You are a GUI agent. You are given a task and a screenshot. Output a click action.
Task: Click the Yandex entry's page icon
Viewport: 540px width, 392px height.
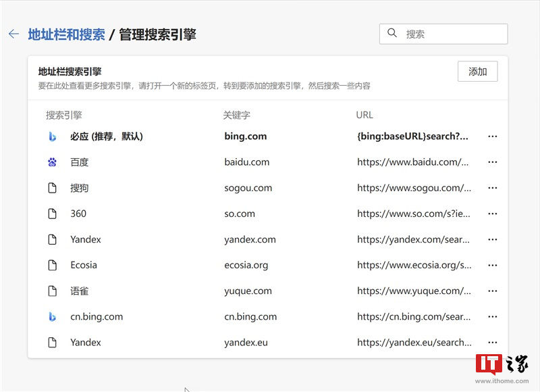click(x=53, y=239)
